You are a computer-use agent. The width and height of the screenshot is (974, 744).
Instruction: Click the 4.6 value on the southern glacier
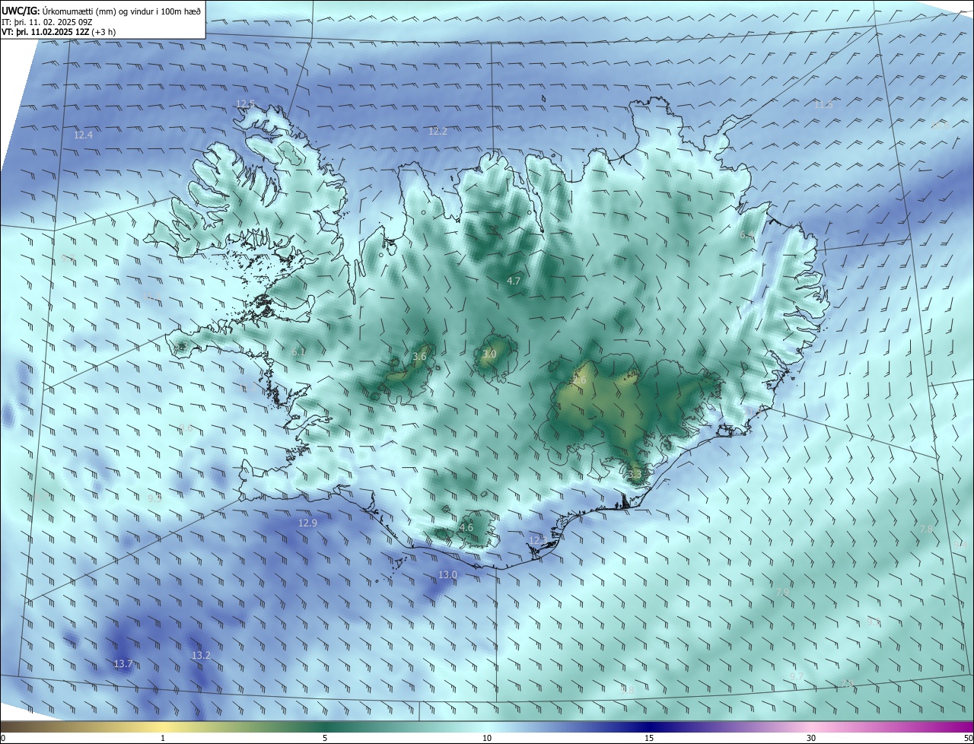tap(466, 528)
